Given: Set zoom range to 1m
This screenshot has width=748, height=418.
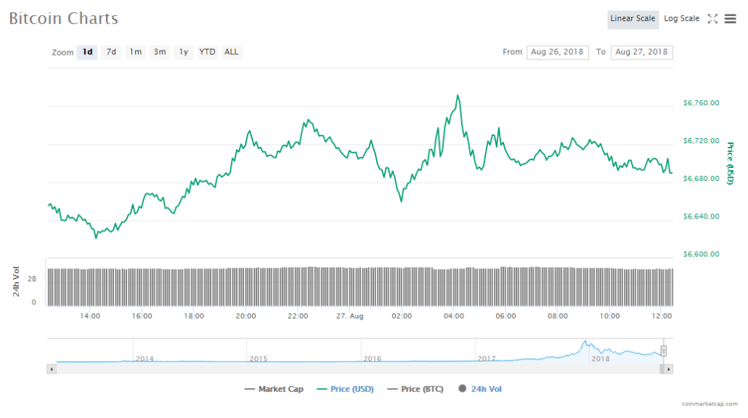Looking at the screenshot, I should click(135, 52).
